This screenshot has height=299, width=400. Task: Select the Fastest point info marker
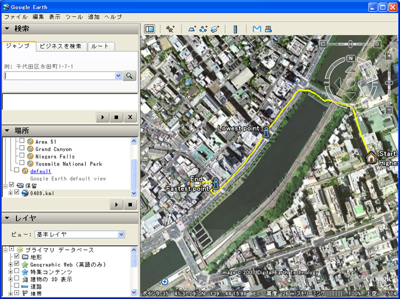tap(215, 183)
